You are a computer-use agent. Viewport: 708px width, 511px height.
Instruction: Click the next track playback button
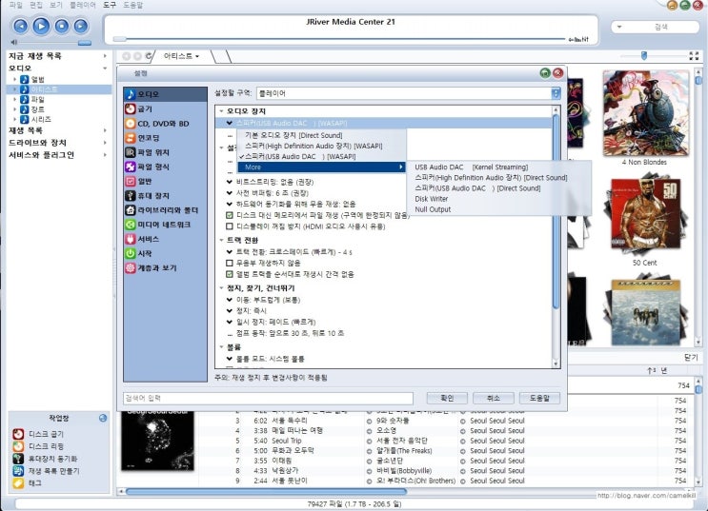[81, 26]
